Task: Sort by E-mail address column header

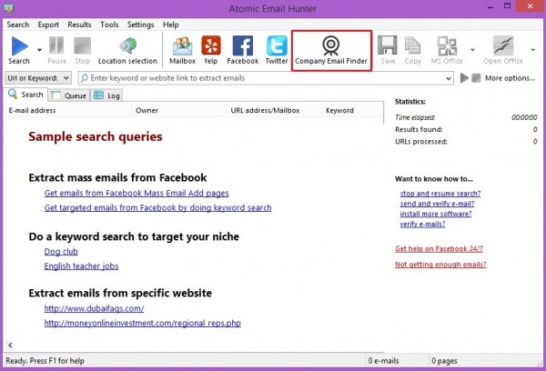Action: point(68,110)
